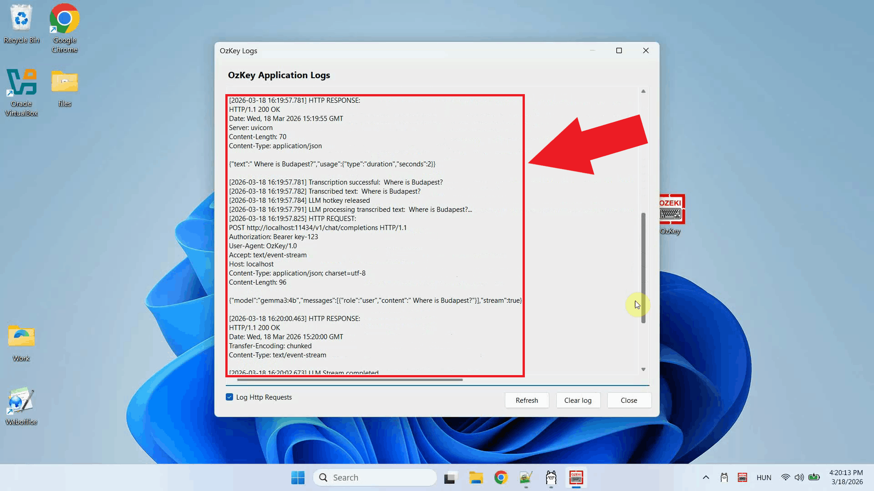Screen dimensions: 874x491
Task: Click the log scroll down arrow
Action: tap(643, 370)
